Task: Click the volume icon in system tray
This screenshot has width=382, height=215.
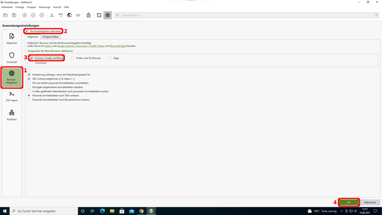Action: coord(356,211)
